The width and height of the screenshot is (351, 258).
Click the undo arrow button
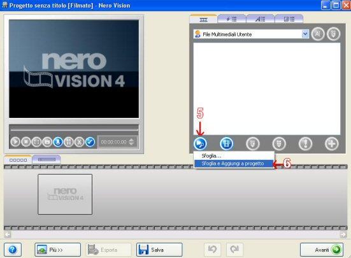click(x=212, y=249)
